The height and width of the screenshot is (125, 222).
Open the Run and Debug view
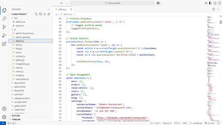(x=4, y=35)
